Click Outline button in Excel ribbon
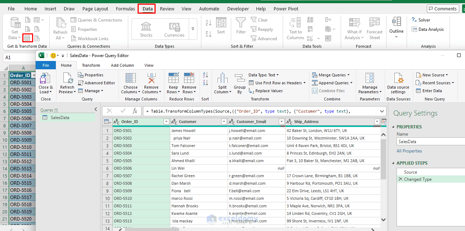Screen dimensions: 465x231 (x=397, y=27)
